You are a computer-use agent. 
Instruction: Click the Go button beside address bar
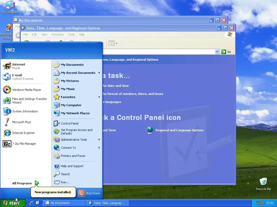226,52
